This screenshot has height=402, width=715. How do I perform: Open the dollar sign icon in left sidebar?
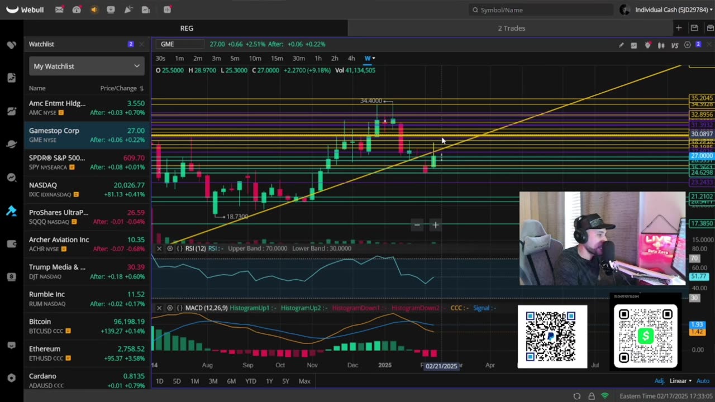[x=11, y=277]
